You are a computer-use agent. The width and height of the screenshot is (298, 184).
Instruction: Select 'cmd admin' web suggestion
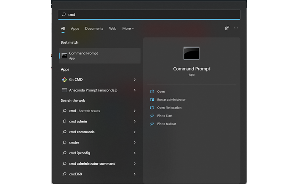tap(100, 121)
